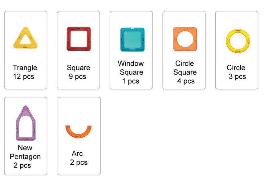Click the 'New Pentagon' label text
Image resolution: width=264 pixels, height=185 pixels.
(x=25, y=152)
